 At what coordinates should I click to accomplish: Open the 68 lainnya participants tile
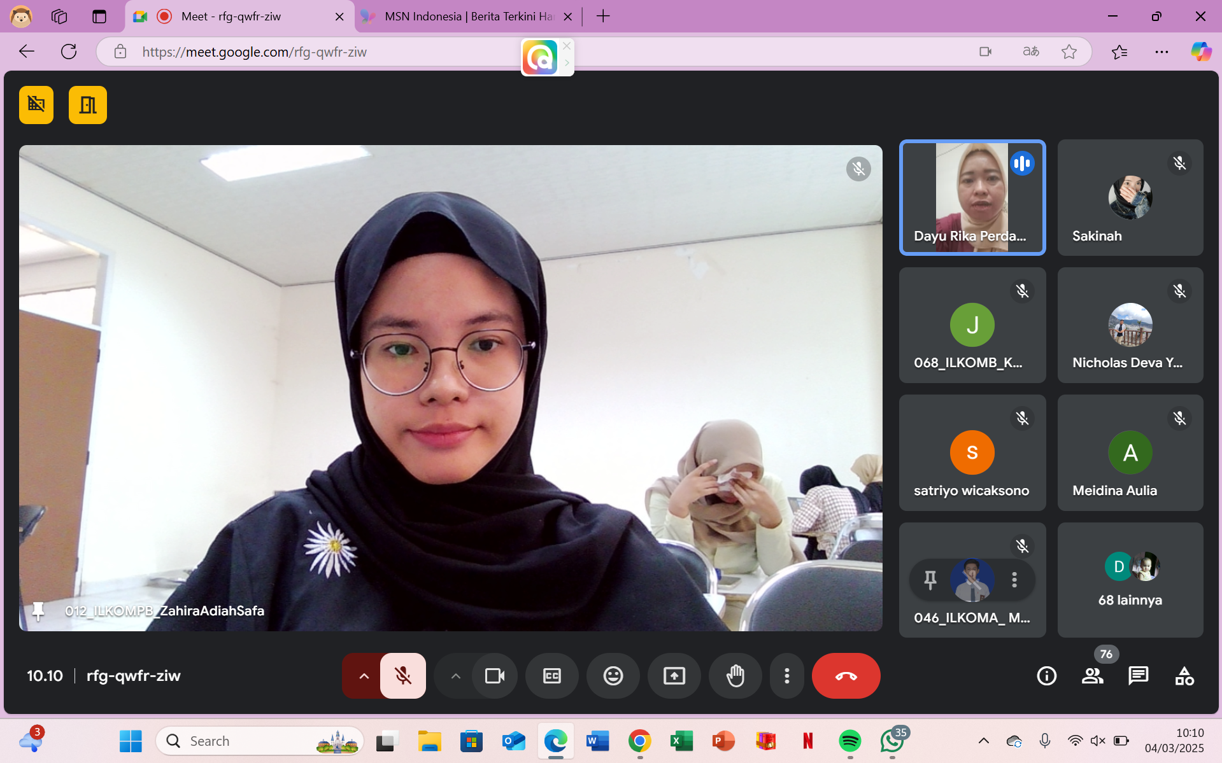point(1130,580)
